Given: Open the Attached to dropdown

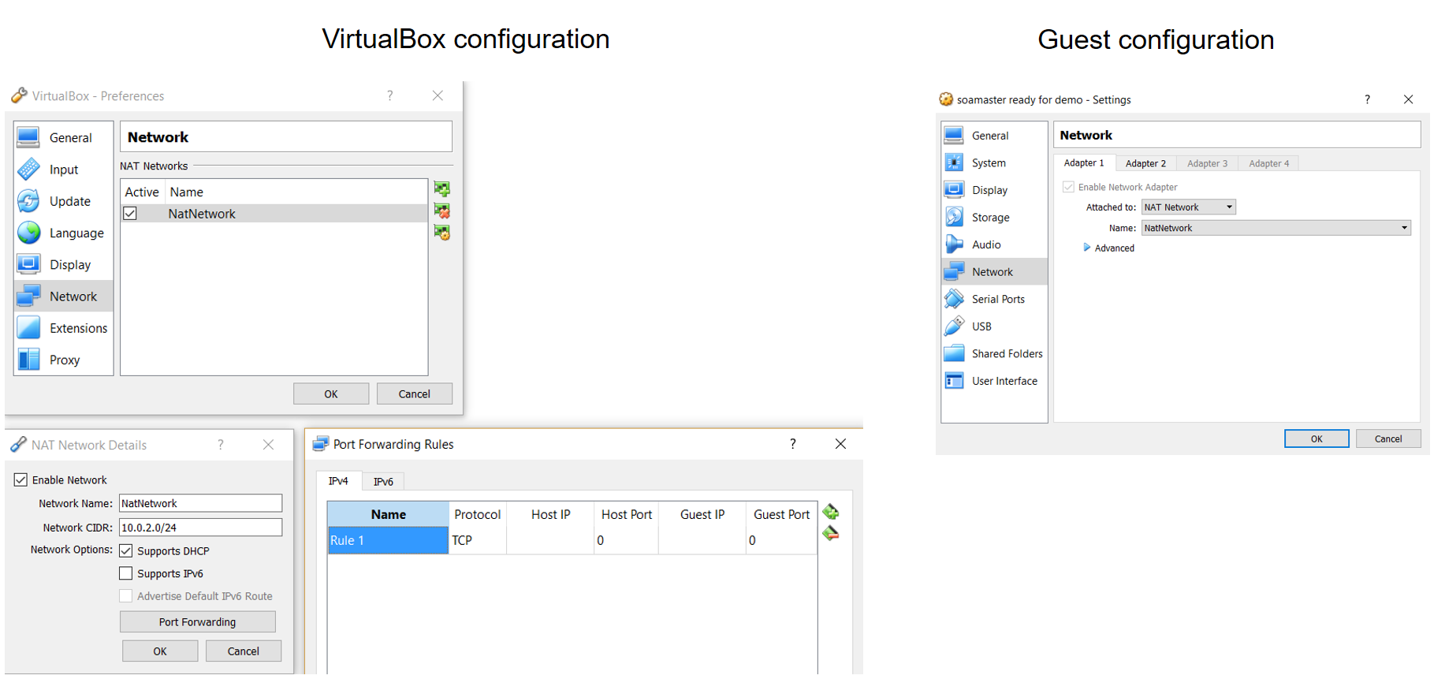Looking at the screenshot, I should [1188, 207].
